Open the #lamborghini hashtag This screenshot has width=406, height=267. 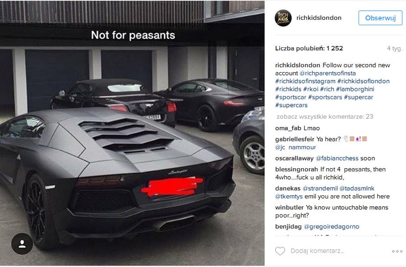[355, 89]
